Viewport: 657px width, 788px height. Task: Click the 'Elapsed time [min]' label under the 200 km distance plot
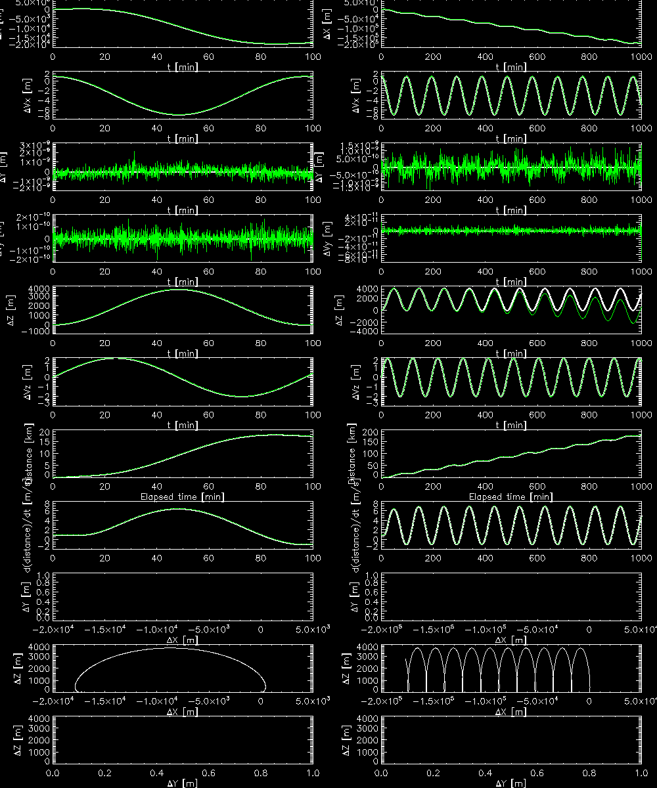click(510, 497)
